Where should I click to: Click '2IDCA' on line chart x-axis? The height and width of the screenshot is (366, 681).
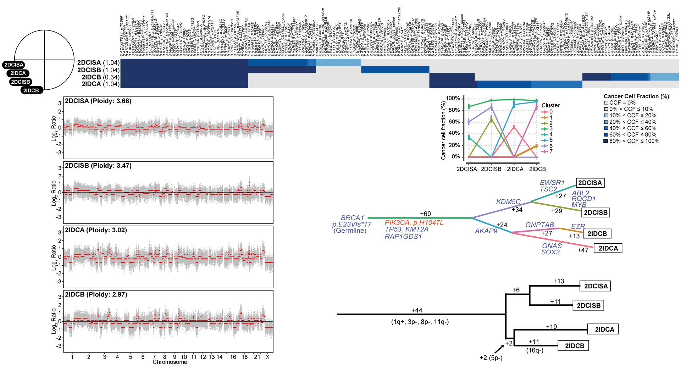pyautogui.click(x=515, y=169)
